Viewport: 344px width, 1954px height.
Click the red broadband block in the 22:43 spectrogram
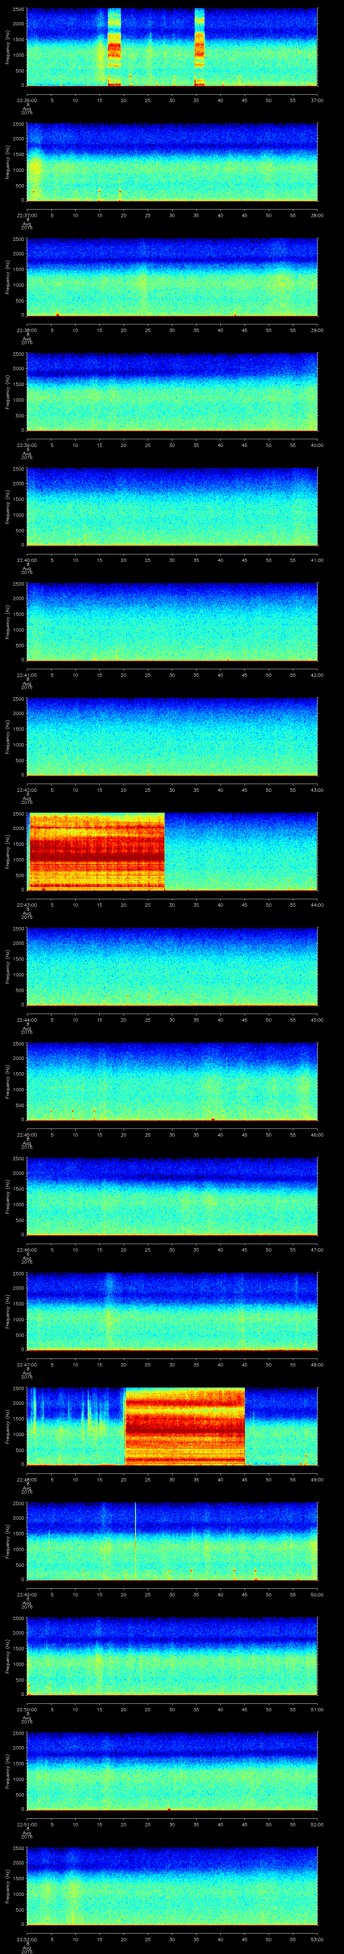96,850
